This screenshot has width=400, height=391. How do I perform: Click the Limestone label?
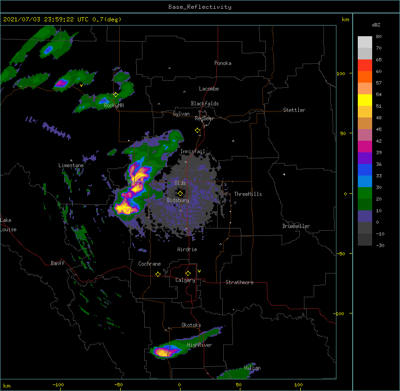pyautogui.click(x=71, y=165)
